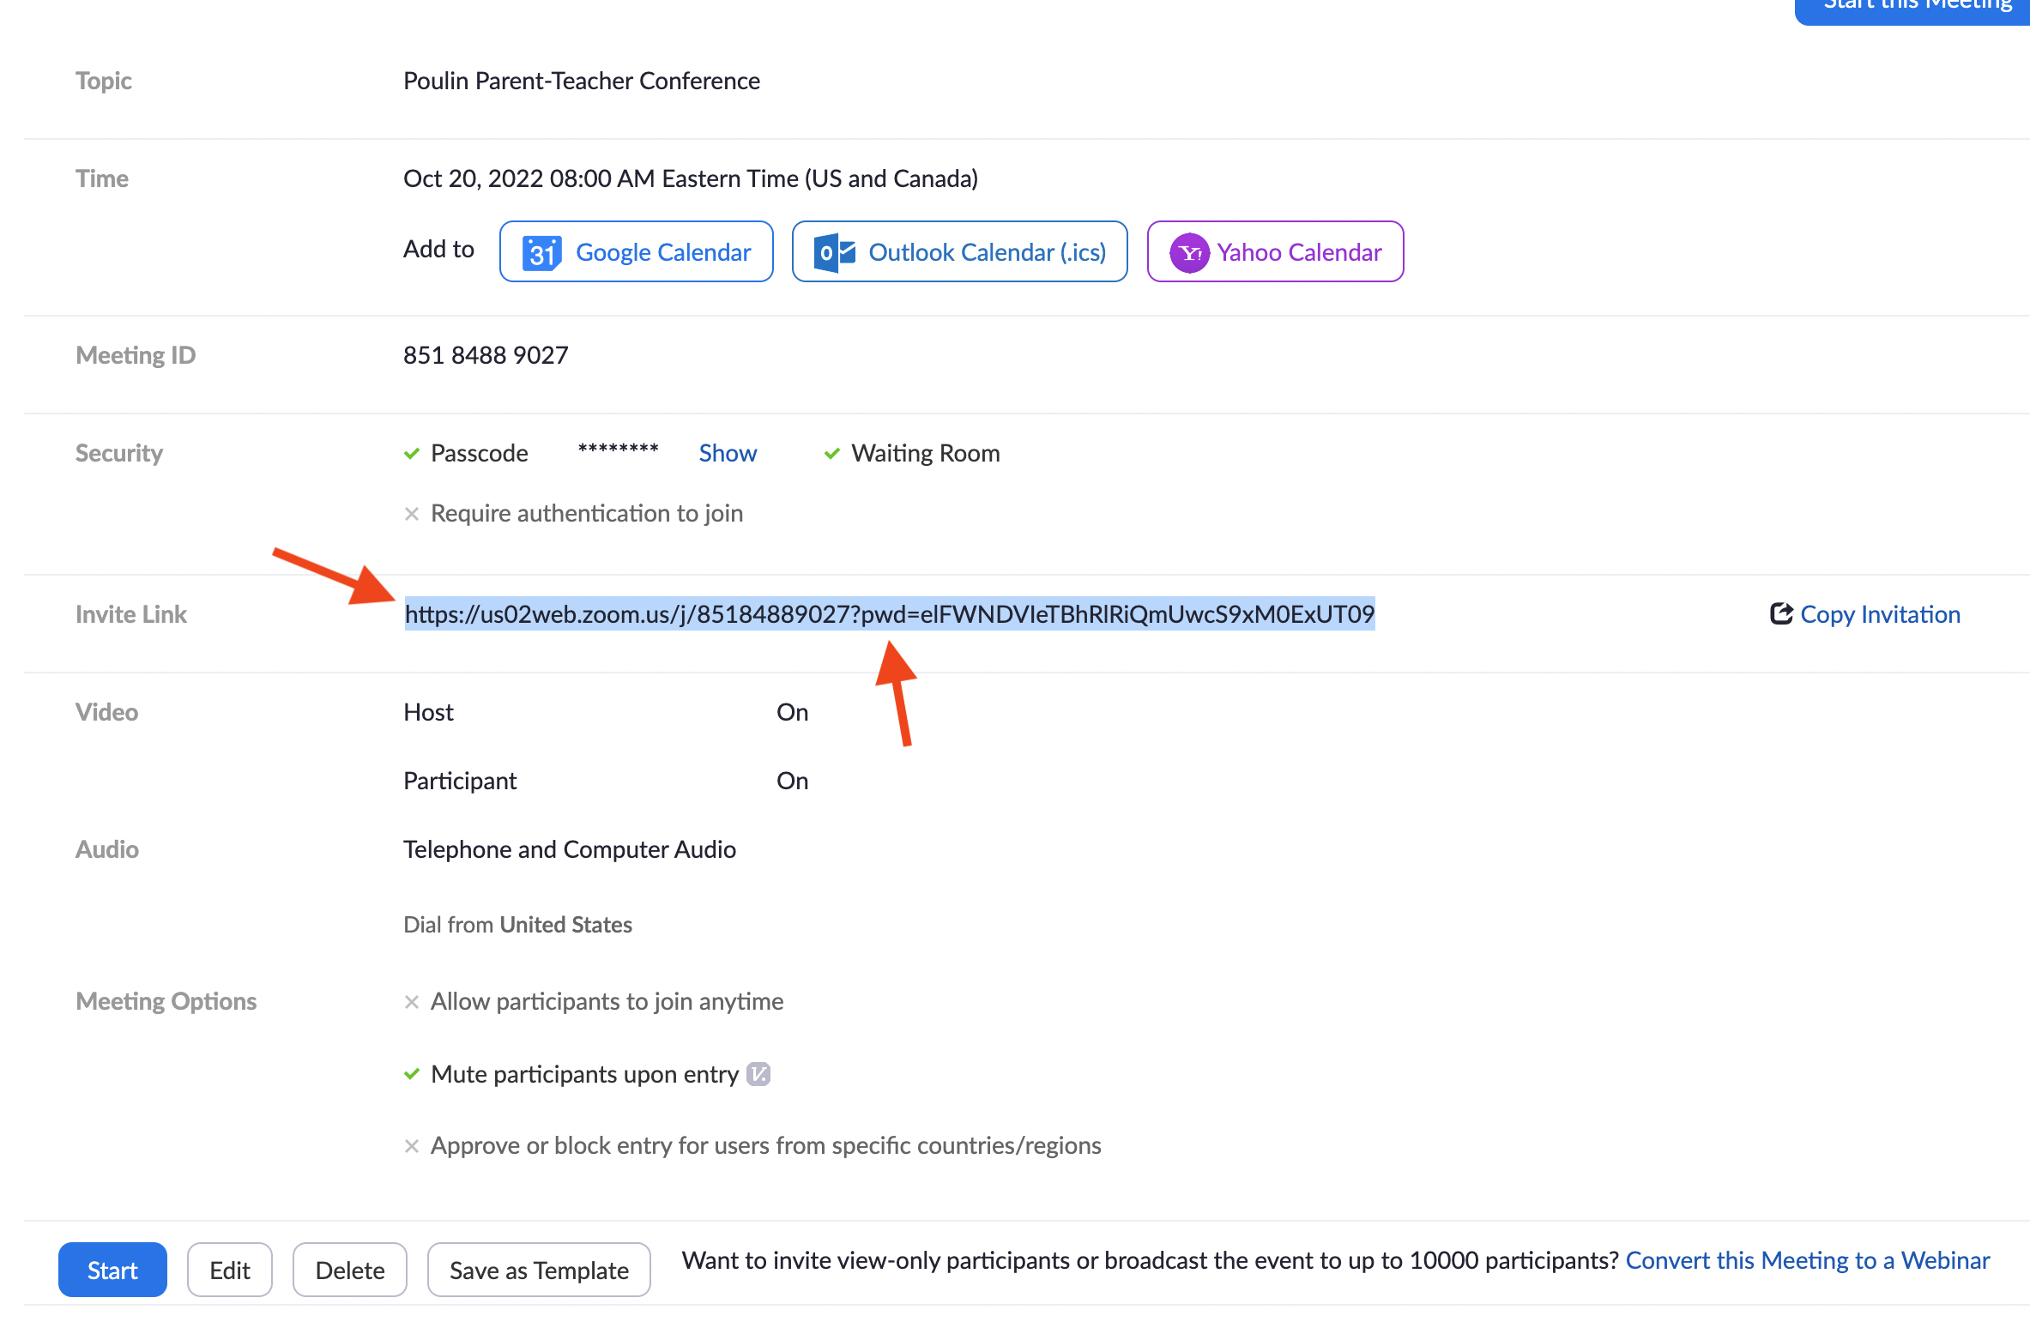
Task: Delete this meeting
Action: pos(350,1270)
